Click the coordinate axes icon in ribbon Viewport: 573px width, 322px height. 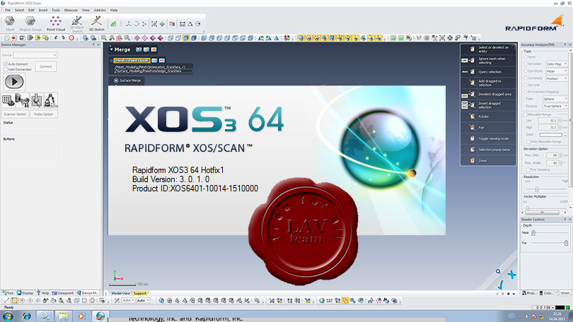[129, 24]
